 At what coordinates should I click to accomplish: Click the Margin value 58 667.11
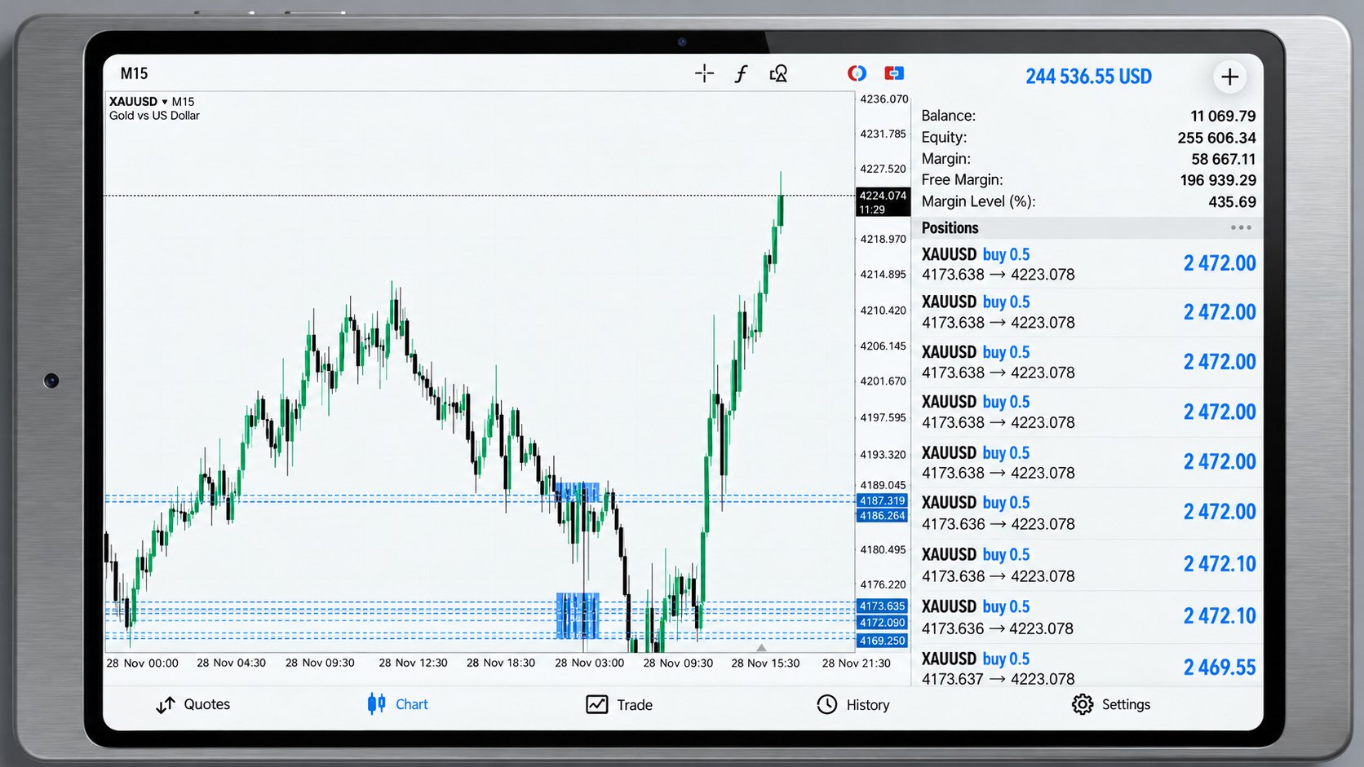click(1223, 159)
